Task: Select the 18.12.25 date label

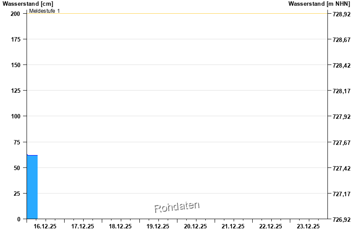Action: [x=120, y=226]
